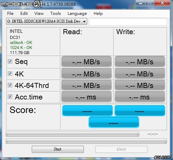Click the Seq read result box
The image size is (173, 160).
click(x=86, y=62)
